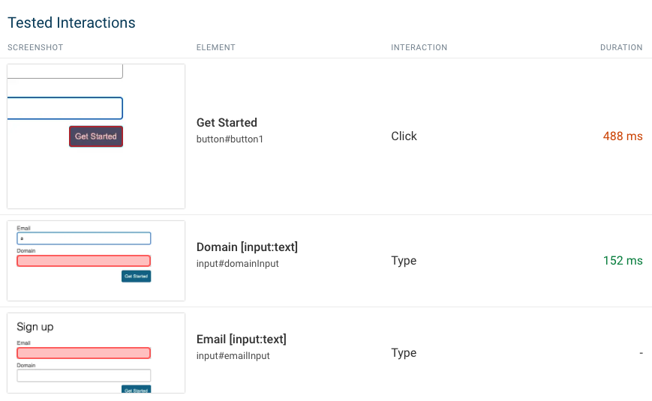Select the input#domainInput selector text
652x401 pixels.
tap(237, 264)
